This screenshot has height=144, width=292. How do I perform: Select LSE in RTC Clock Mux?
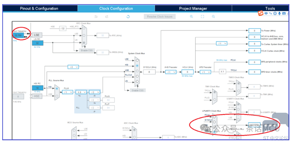[84, 35]
